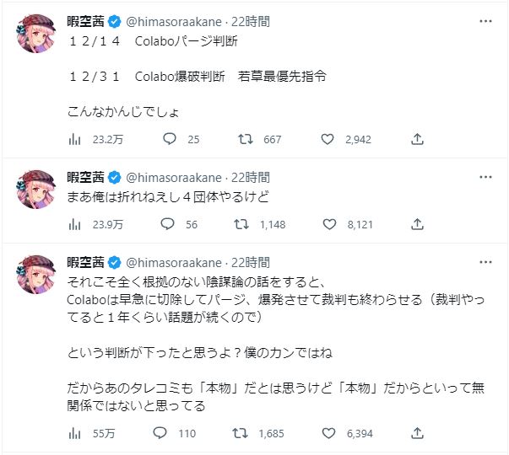Viewport: 509px width, 455px height.
Task: Open more options on the third tweet
Action: (485, 262)
